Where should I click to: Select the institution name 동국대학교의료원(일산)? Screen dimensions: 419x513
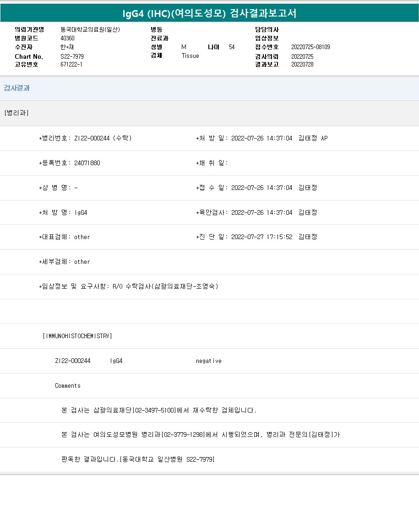pos(90,29)
